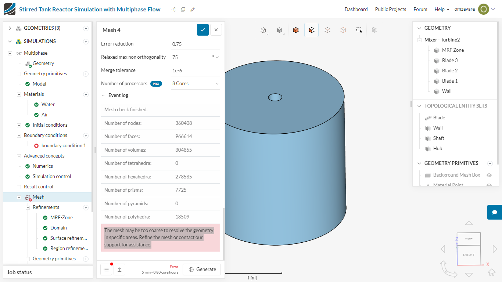
Task: Select the box selection tool in viewer toolbar
Action: click(x=359, y=30)
